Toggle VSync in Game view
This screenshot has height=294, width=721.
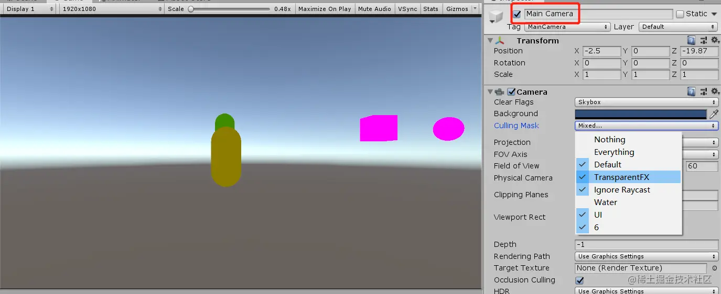point(407,9)
